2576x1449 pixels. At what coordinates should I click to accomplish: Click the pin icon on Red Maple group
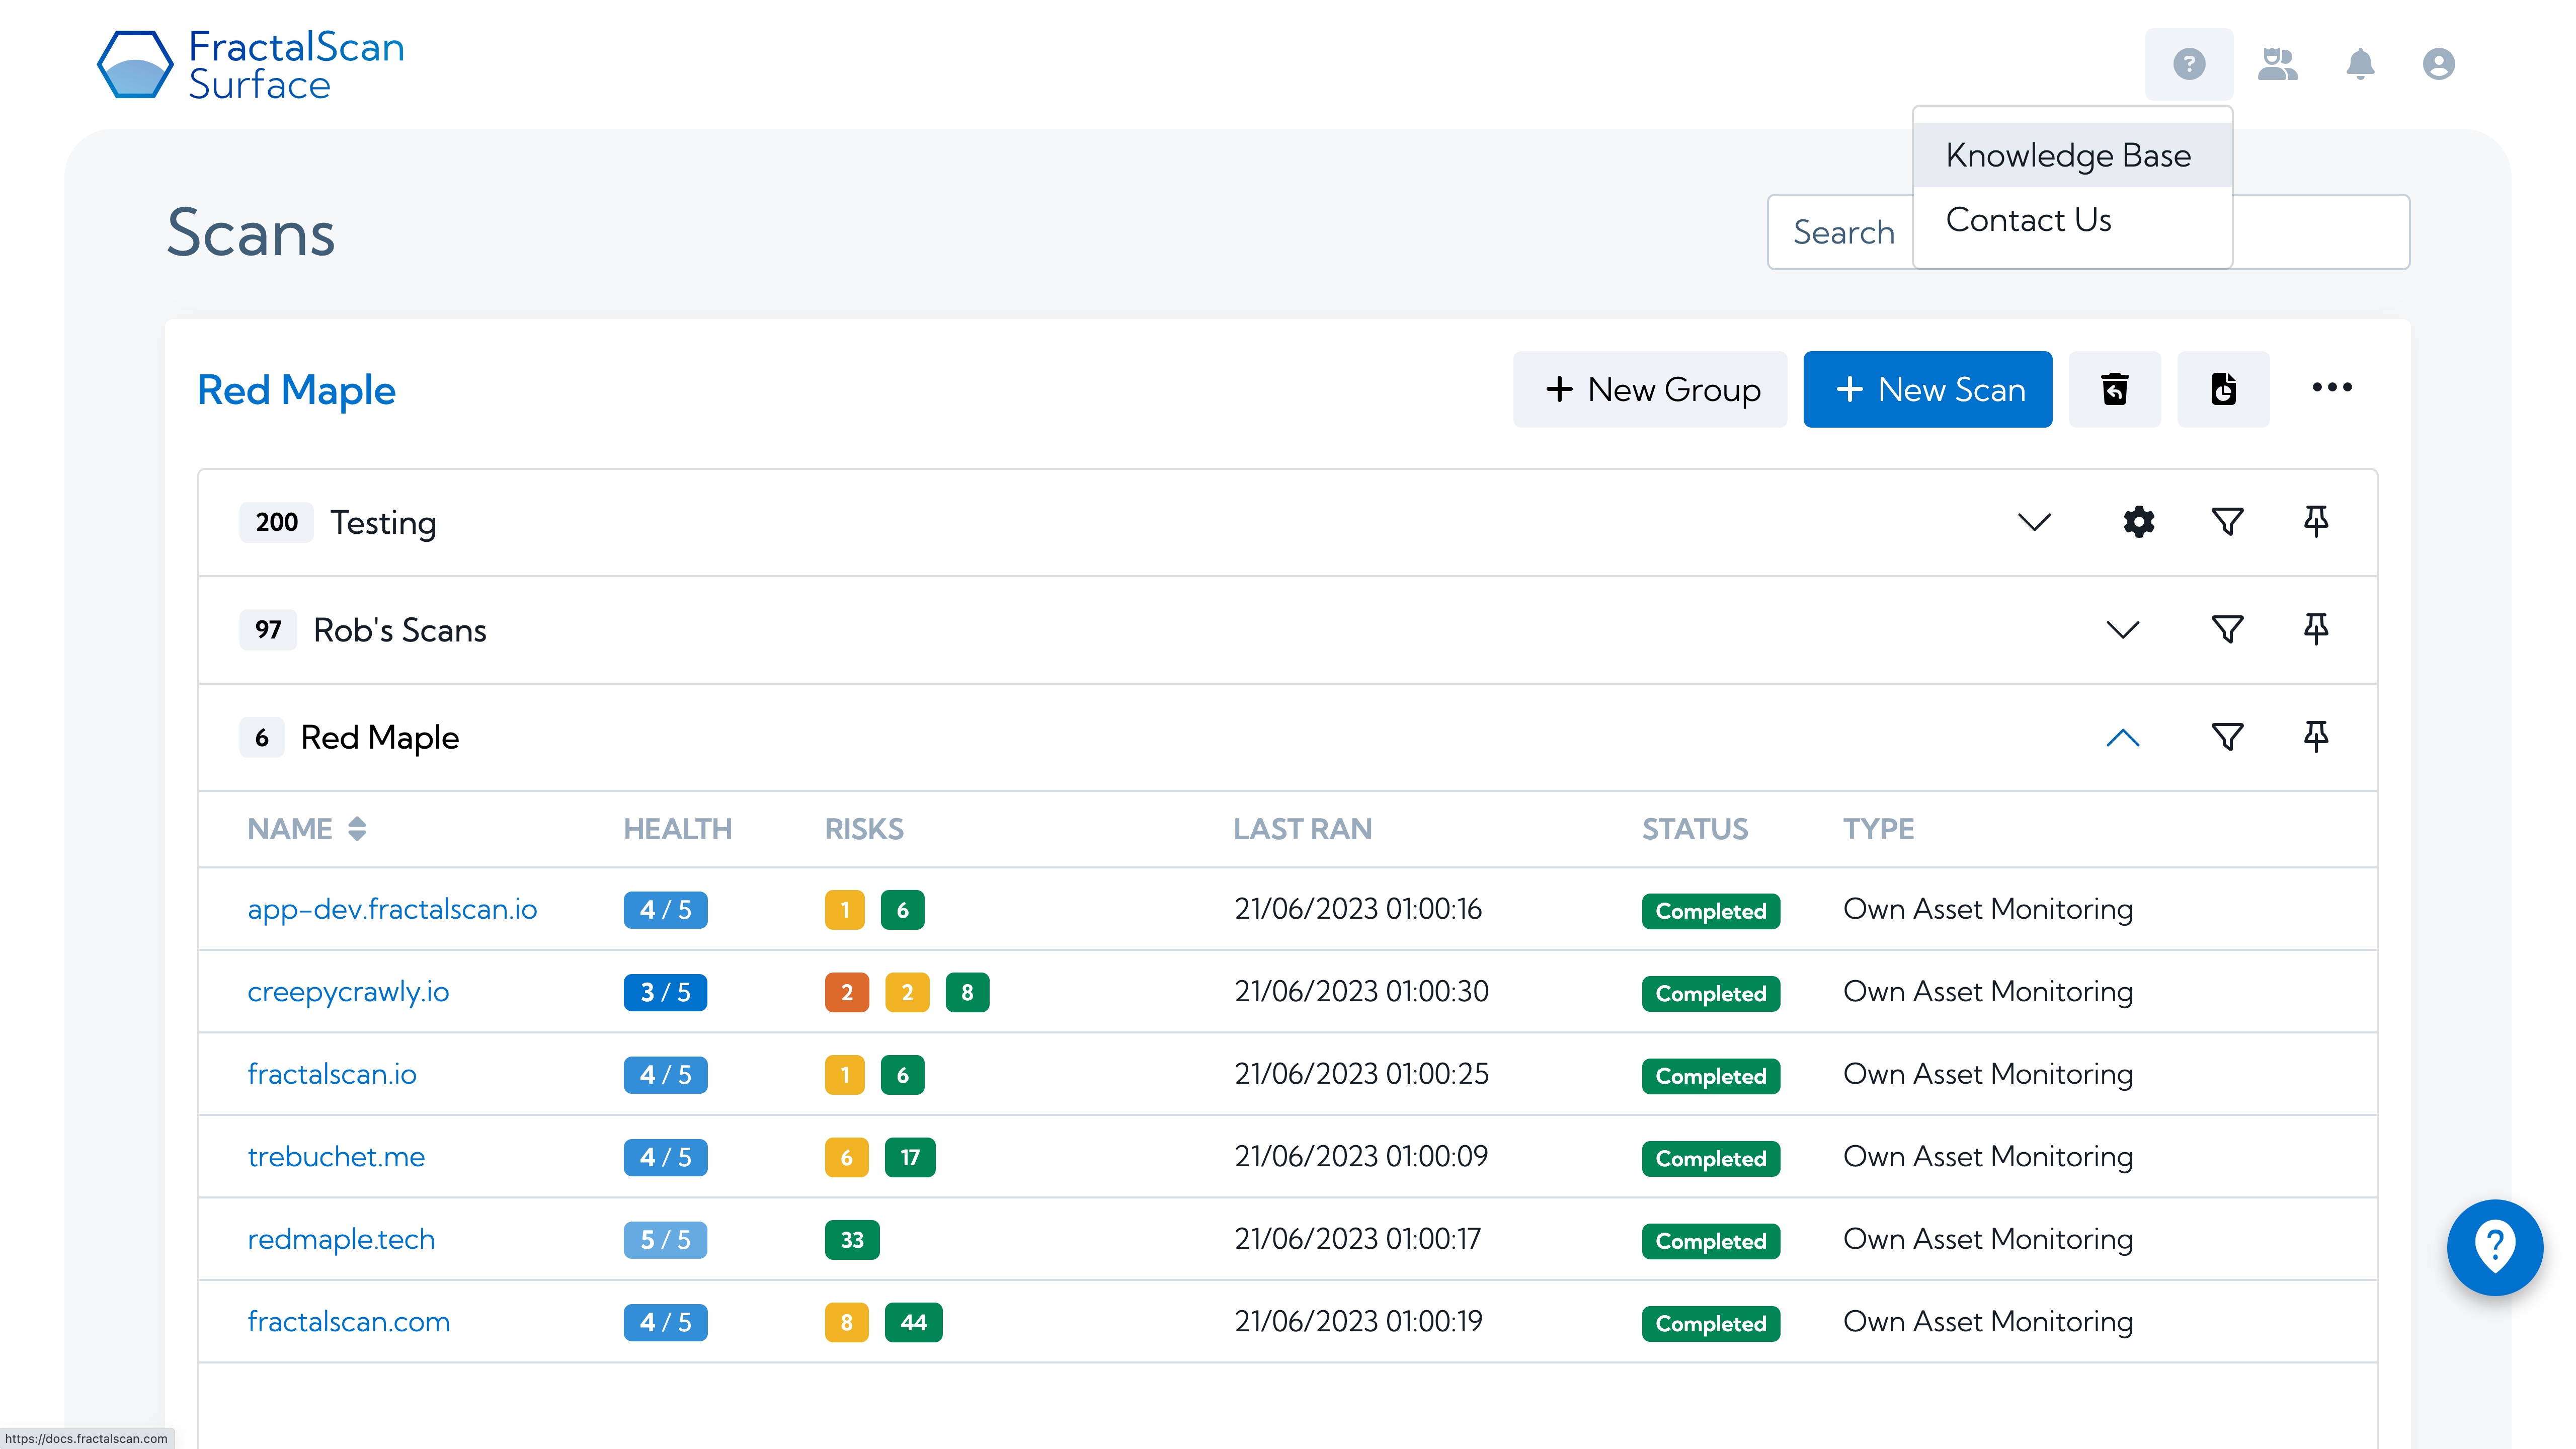coord(2316,738)
